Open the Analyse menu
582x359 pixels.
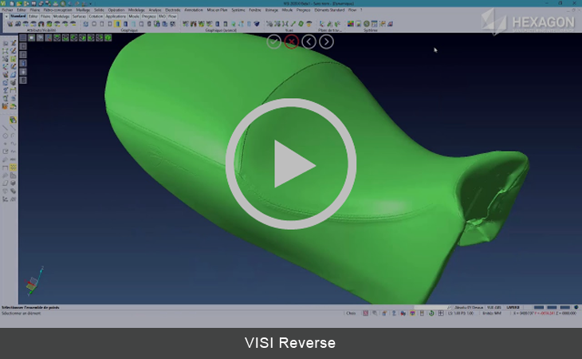(155, 10)
